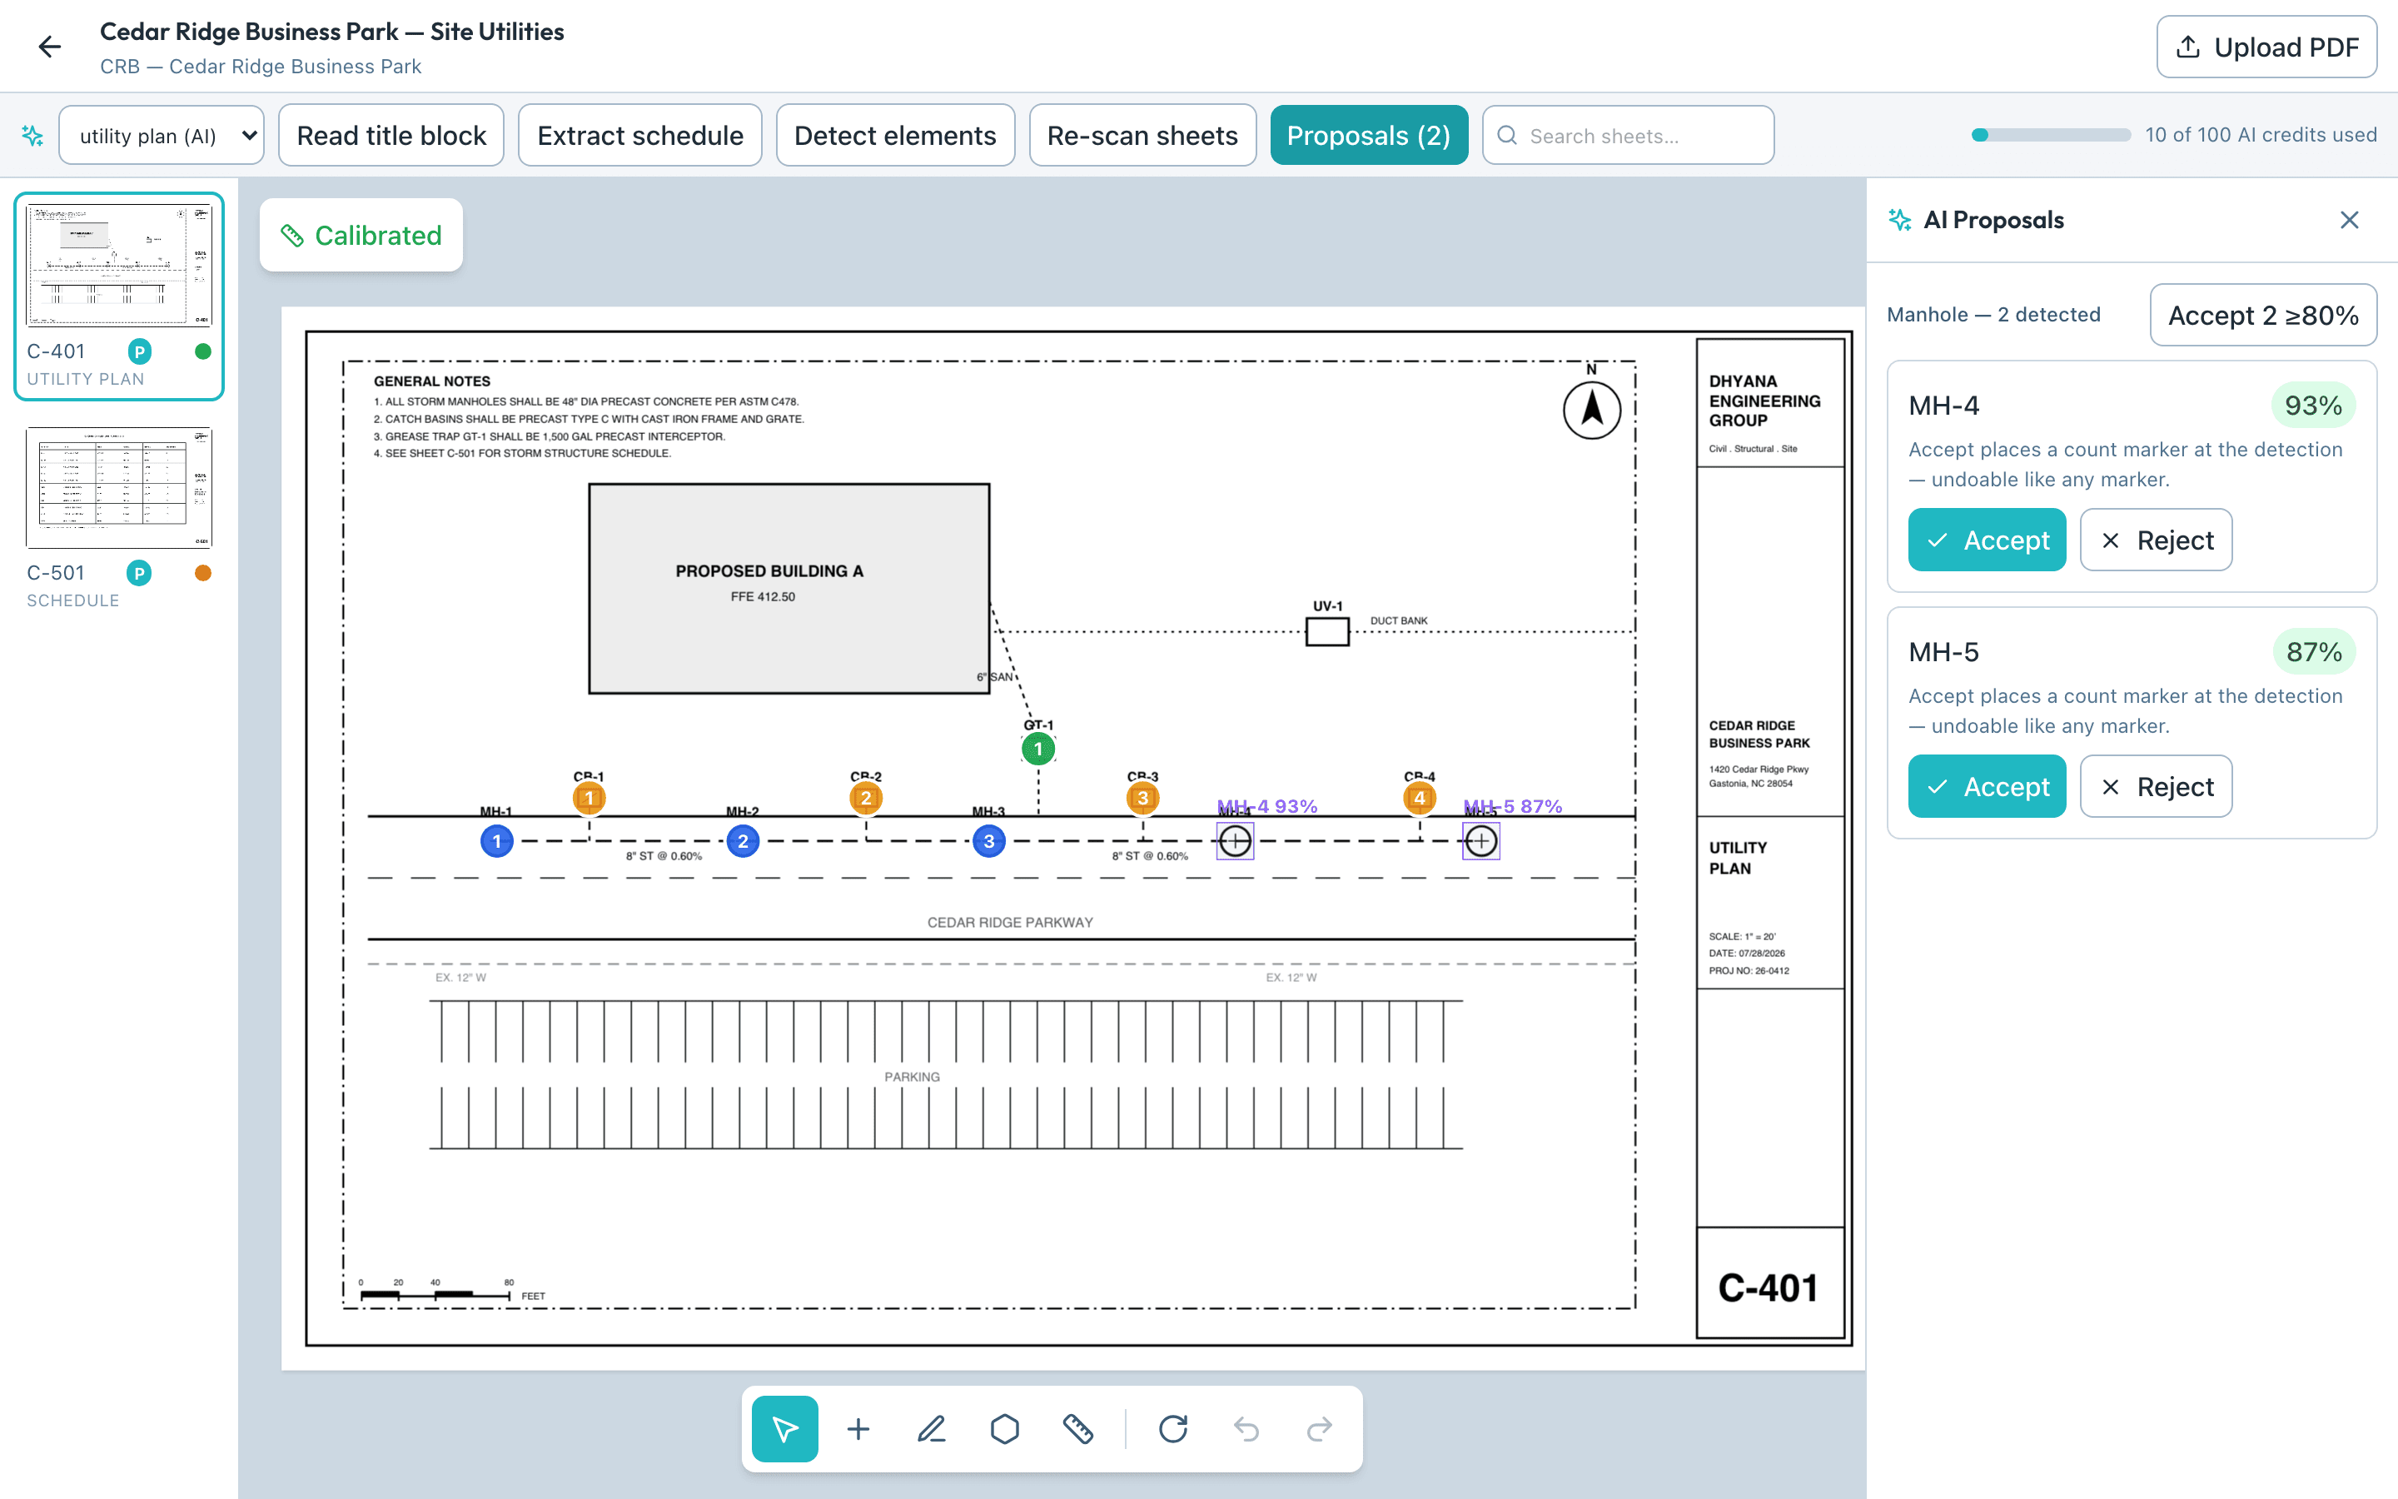Close the AI Proposals panel
The height and width of the screenshot is (1499, 2398).
tap(2350, 220)
